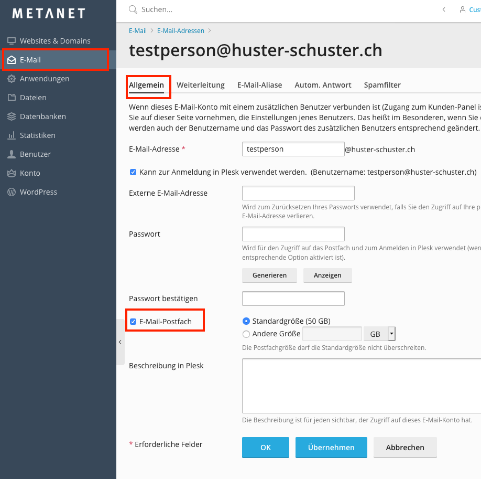481x479 pixels.
Task: Click the Datenbanken stack icon
Action: coord(11,116)
